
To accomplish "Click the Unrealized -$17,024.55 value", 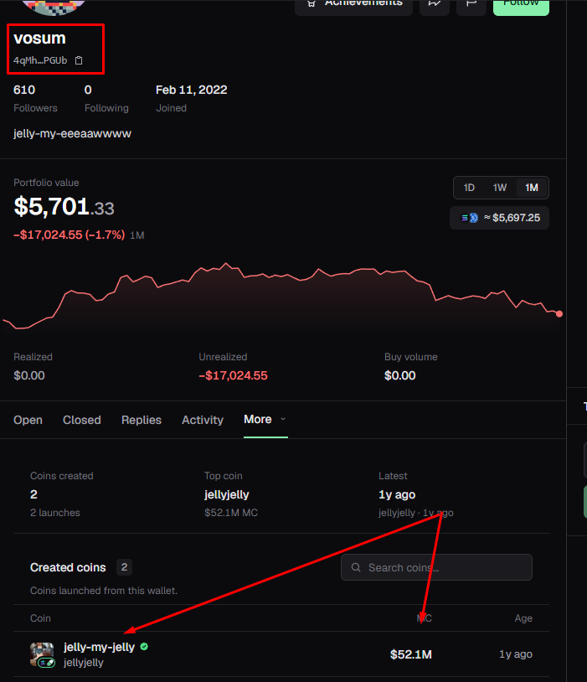I will pos(233,376).
